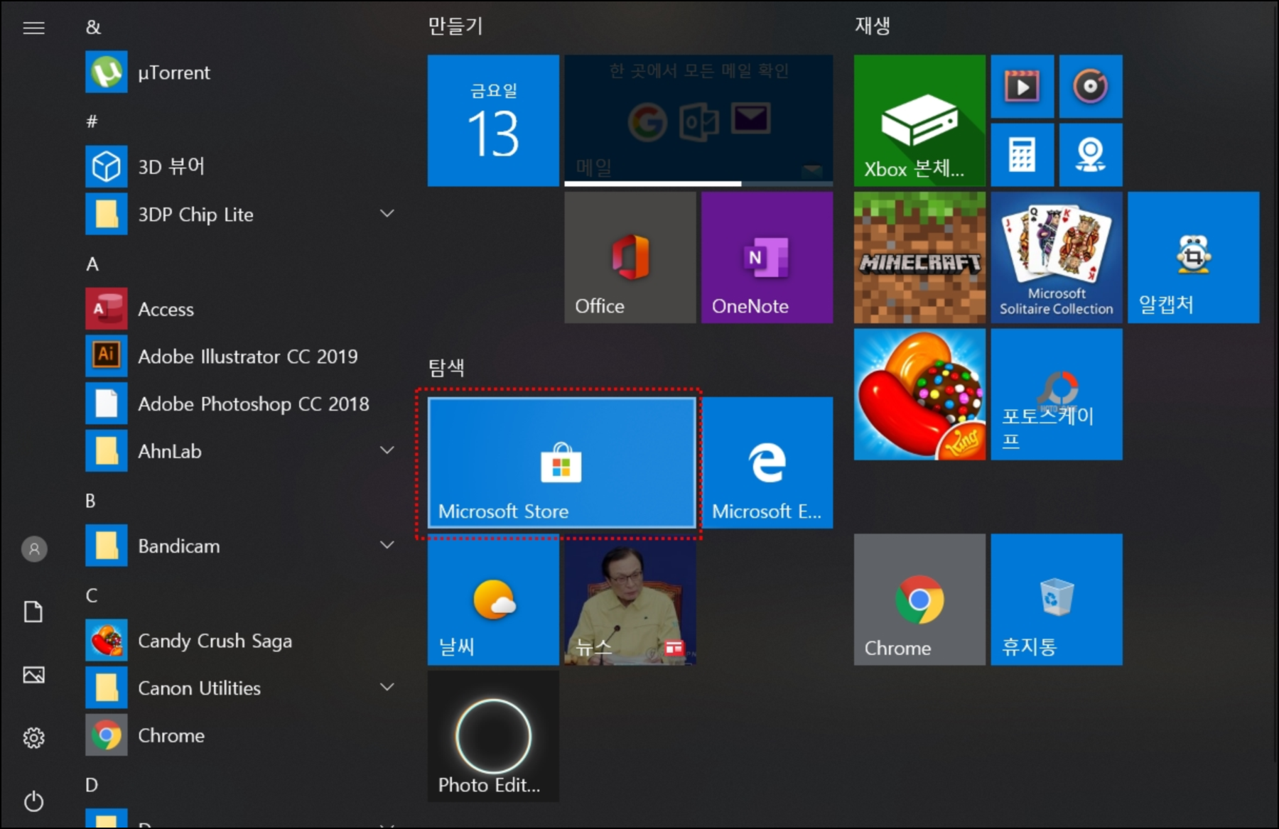The height and width of the screenshot is (829, 1279).
Task: Open the 알캡처 tile
Action: (1193, 257)
